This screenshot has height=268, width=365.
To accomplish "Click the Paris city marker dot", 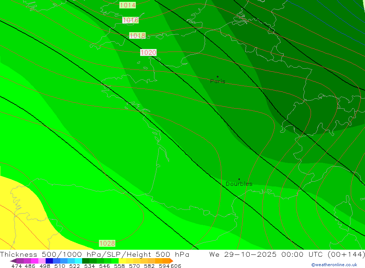I will coord(218,76).
